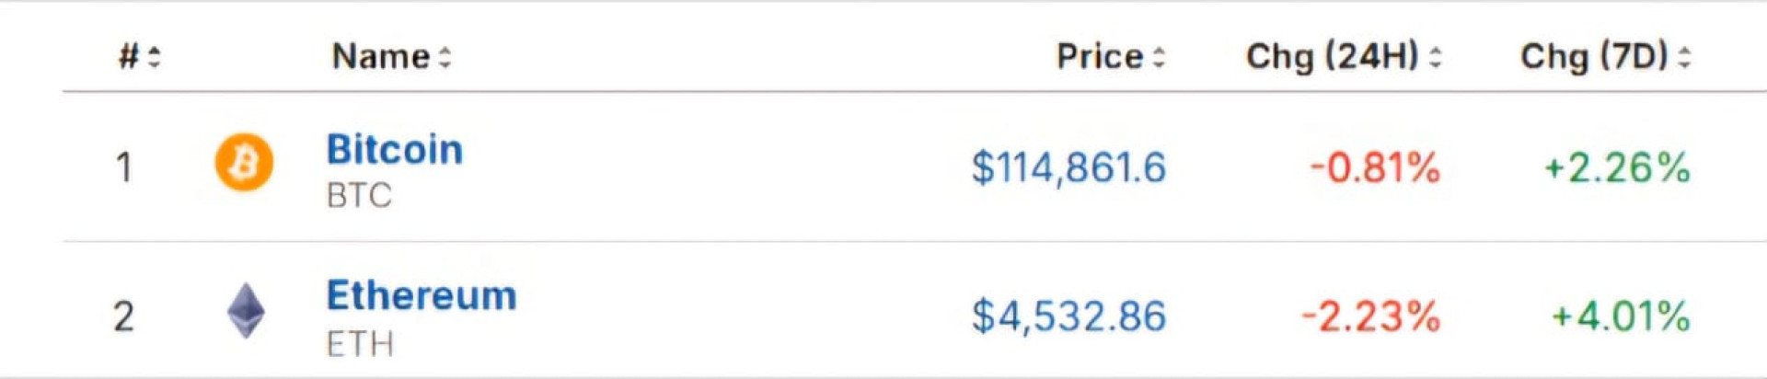
Task: Sort by the Price column header text
Action: click(x=1099, y=57)
